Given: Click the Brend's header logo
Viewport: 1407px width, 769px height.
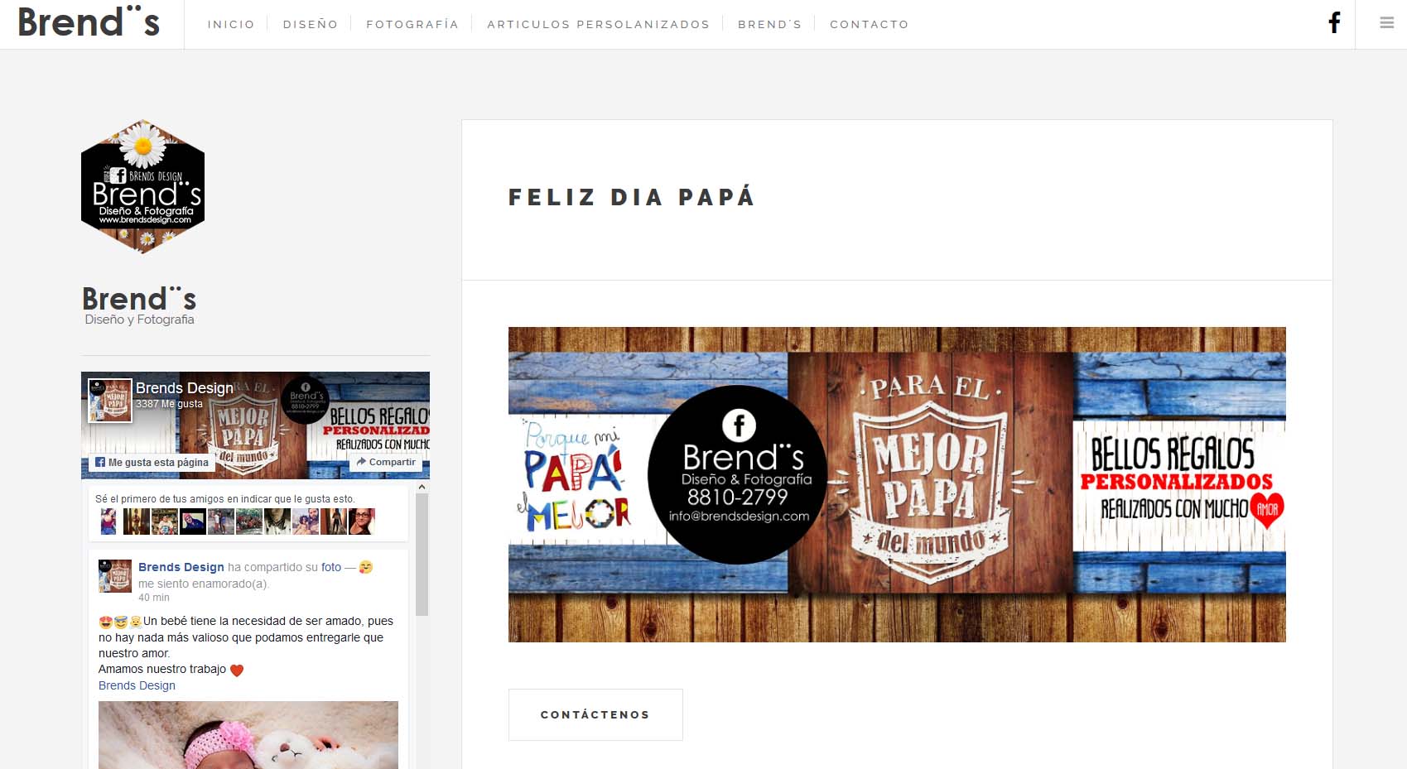Looking at the screenshot, I should pos(89,22).
